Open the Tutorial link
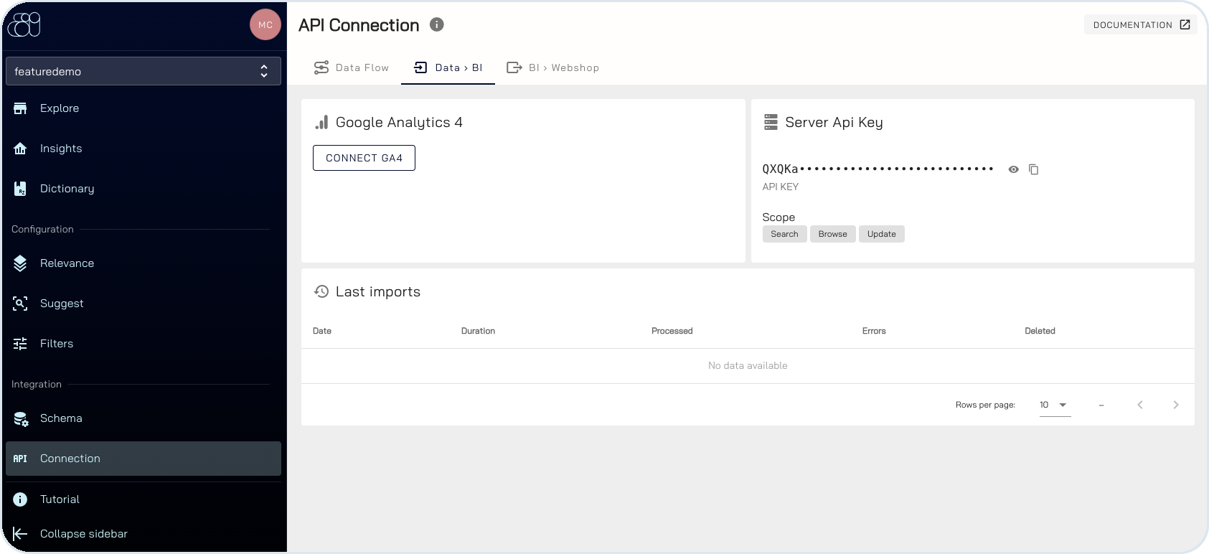1209x554 pixels. (x=144, y=499)
